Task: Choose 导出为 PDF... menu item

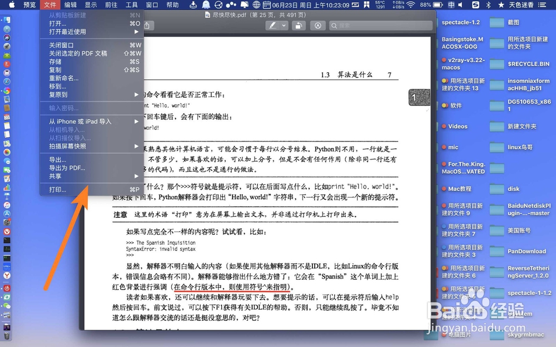Action: coord(92,168)
